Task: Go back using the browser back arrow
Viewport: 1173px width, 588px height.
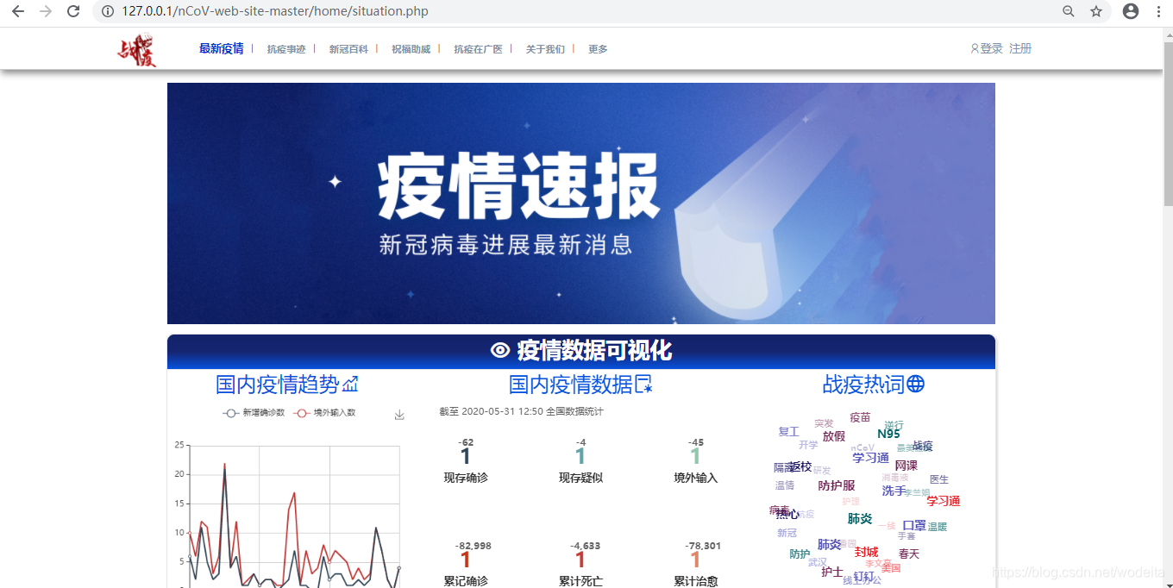Action: [x=17, y=11]
